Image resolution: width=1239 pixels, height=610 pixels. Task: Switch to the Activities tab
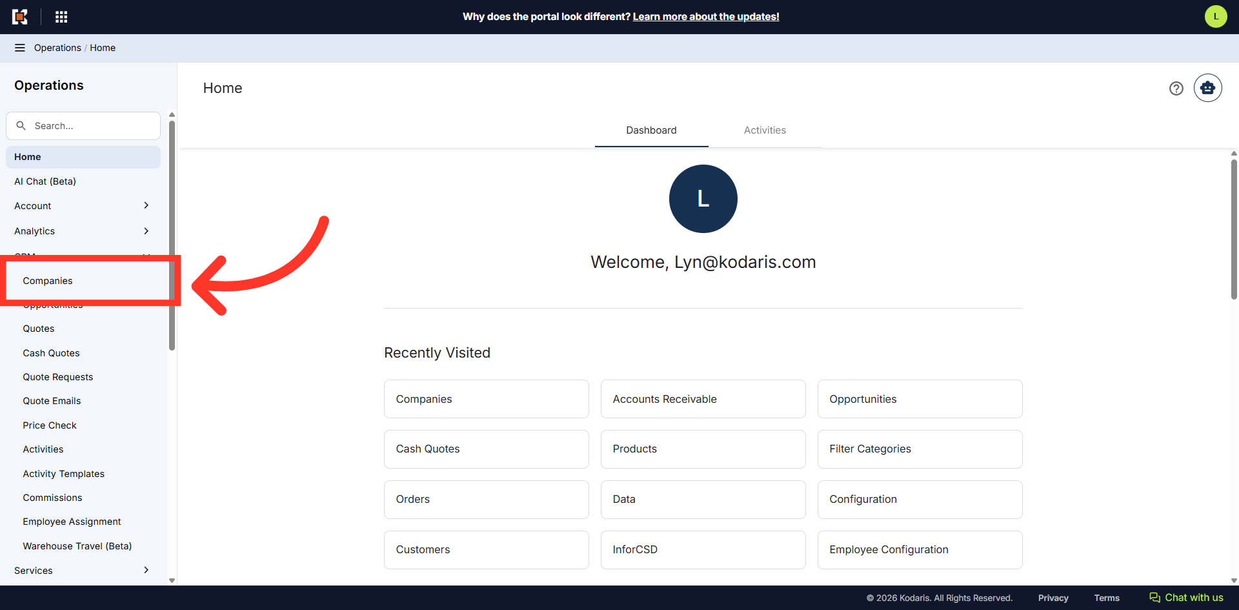pos(765,130)
